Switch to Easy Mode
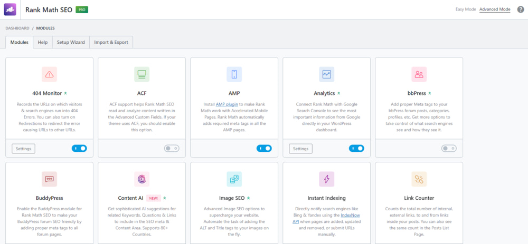The image size is (528, 244). (466, 9)
